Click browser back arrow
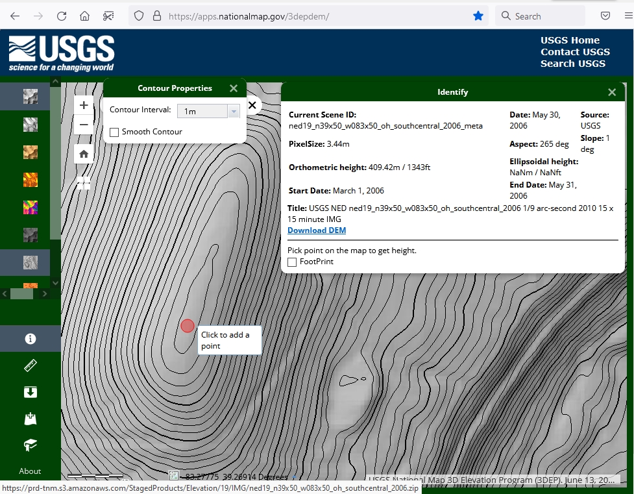Screen dimensions: 634x494 tap(15, 16)
